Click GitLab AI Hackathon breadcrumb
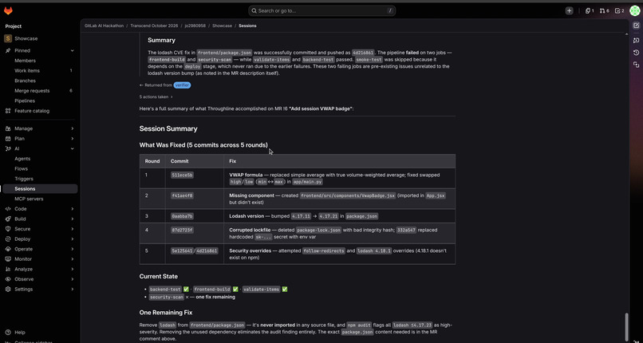The height and width of the screenshot is (343, 643). 105,26
